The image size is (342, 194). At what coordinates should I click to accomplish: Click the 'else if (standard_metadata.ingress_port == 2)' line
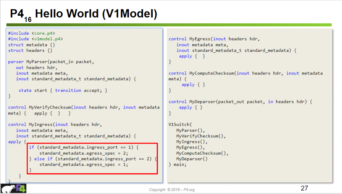point(93,159)
